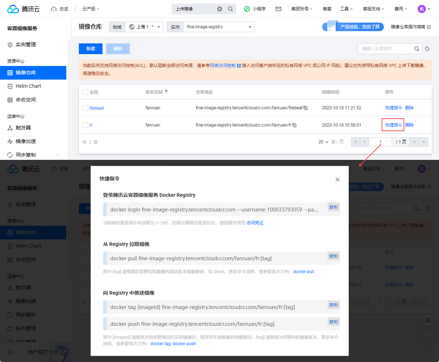Image resolution: width=439 pixels, height=362 pixels.
Task: Expand 同步复制 in sidebar
Action: point(33,155)
